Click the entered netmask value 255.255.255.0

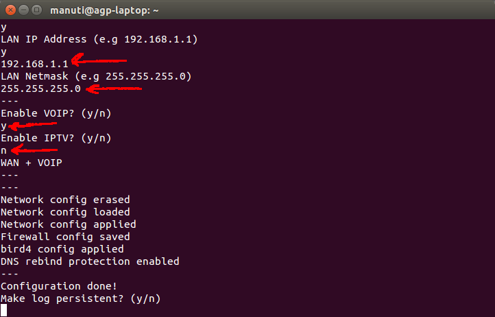click(41, 89)
